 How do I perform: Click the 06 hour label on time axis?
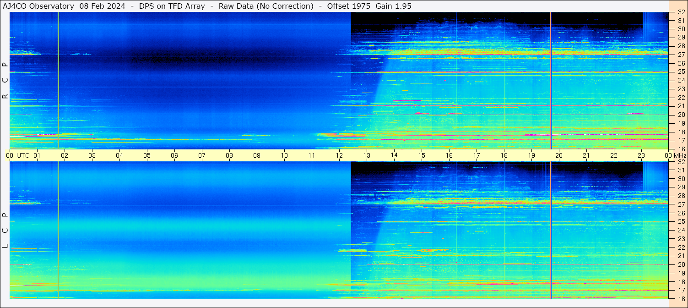point(174,155)
